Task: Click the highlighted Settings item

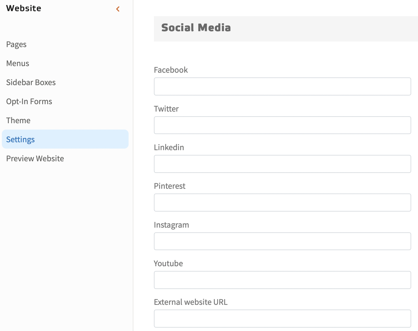Action: click(21, 139)
